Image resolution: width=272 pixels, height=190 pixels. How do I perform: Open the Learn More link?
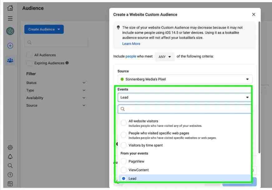click(131, 44)
